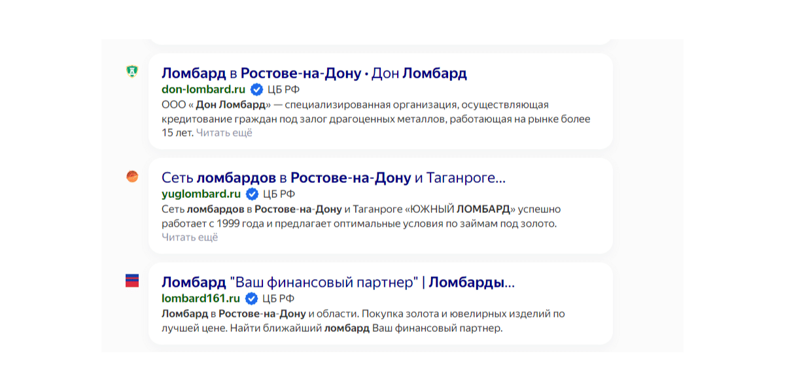The width and height of the screenshot is (785, 392).
Task: Click the blue checkmark badge beside yuglombard.ru
Action: [x=252, y=194]
